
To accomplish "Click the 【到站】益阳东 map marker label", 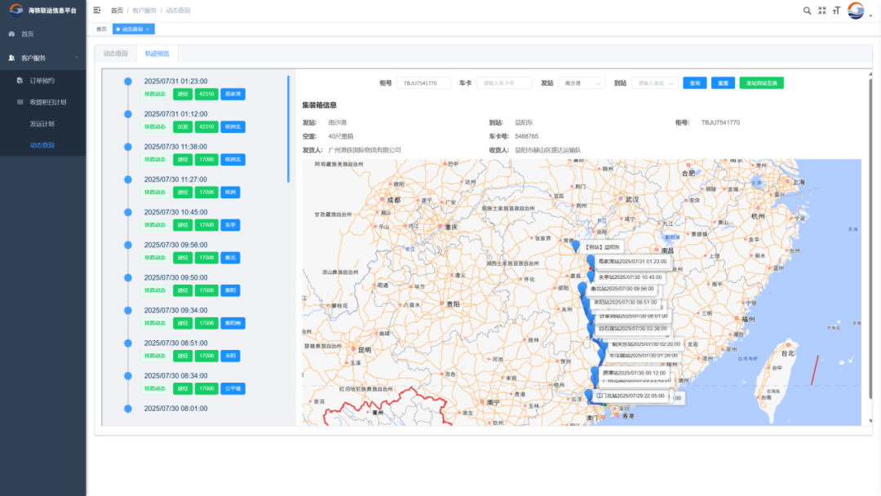I will coord(602,247).
